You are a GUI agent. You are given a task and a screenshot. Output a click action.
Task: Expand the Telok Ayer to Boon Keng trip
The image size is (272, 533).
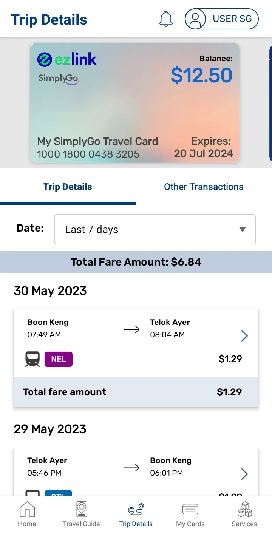[244, 474]
